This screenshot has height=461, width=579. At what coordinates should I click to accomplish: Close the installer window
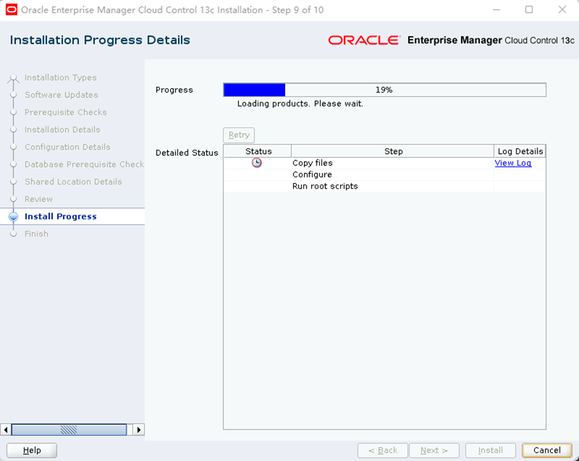click(562, 9)
